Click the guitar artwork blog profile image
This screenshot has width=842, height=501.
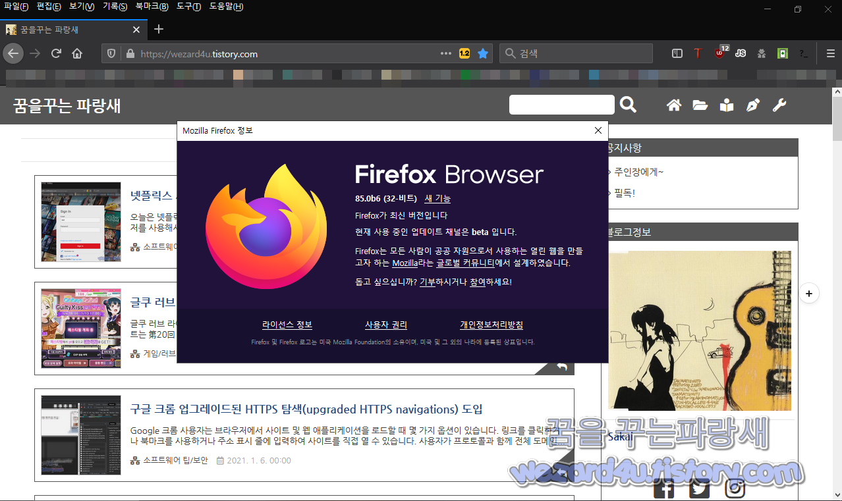(700, 330)
